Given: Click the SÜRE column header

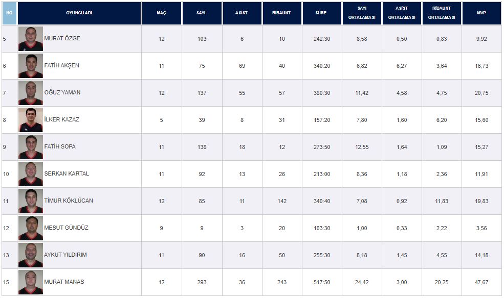Looking at the screenshot, I should point(322,13).
